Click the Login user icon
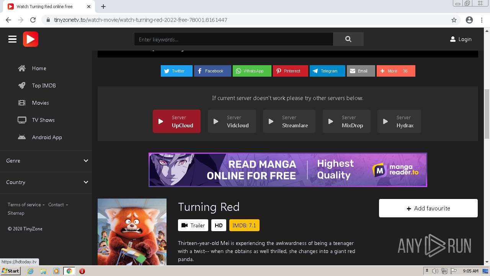This screenshot has height=276, width=490. (453, 39)
